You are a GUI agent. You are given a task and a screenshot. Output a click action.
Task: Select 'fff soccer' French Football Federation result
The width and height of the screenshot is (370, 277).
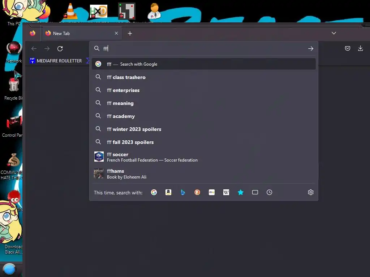tap(204, 157)
